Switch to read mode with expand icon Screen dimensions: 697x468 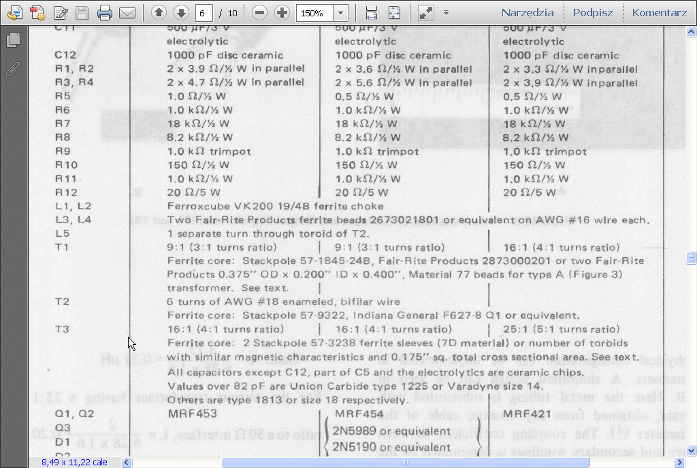click(425, 12)
